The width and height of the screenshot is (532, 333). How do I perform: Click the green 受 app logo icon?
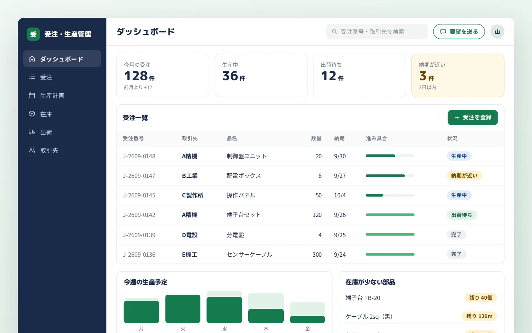point(33,34)
